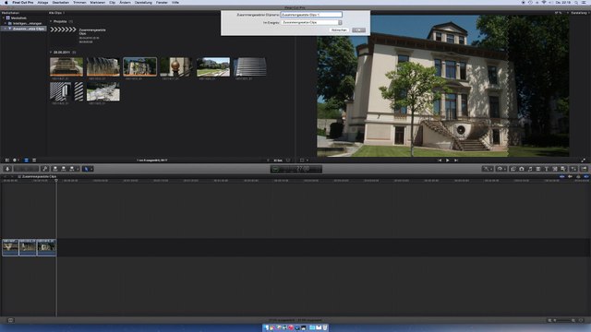The width and height of the screenshot is (591, 332).
Task: Toggle the libraries sidebar visibility
Action: (x=6, y=160)
